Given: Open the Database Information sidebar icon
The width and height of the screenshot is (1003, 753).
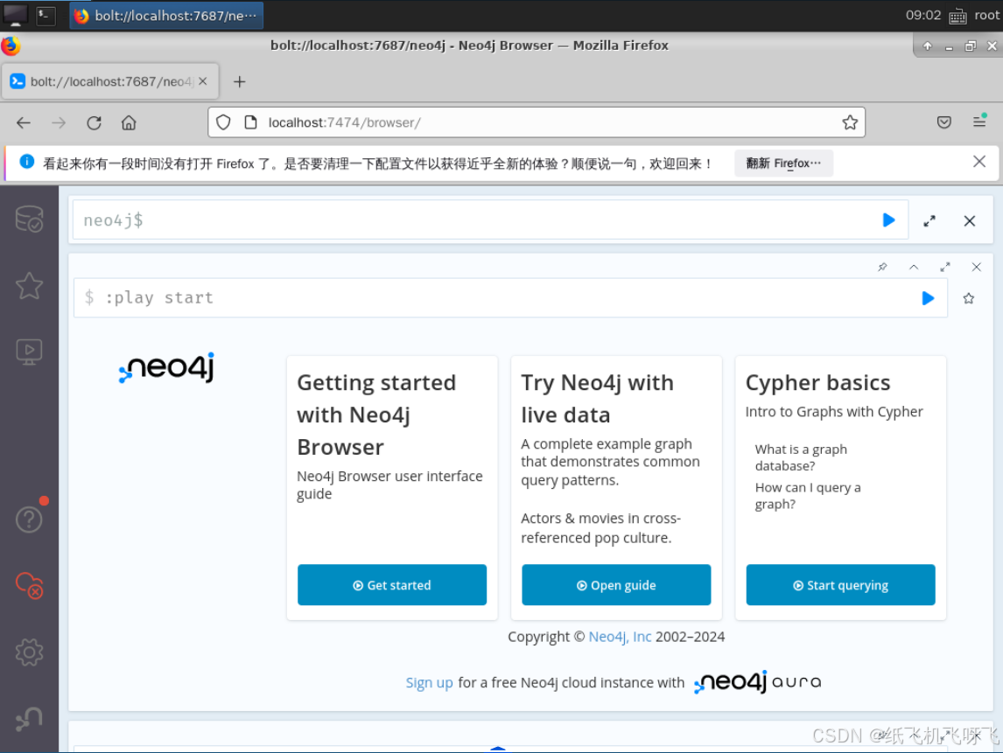Looking at the screenshot, I should pos(29,219).
